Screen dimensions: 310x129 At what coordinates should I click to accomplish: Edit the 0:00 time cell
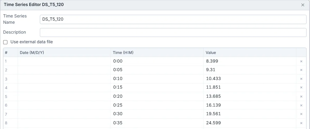(157, 61)
